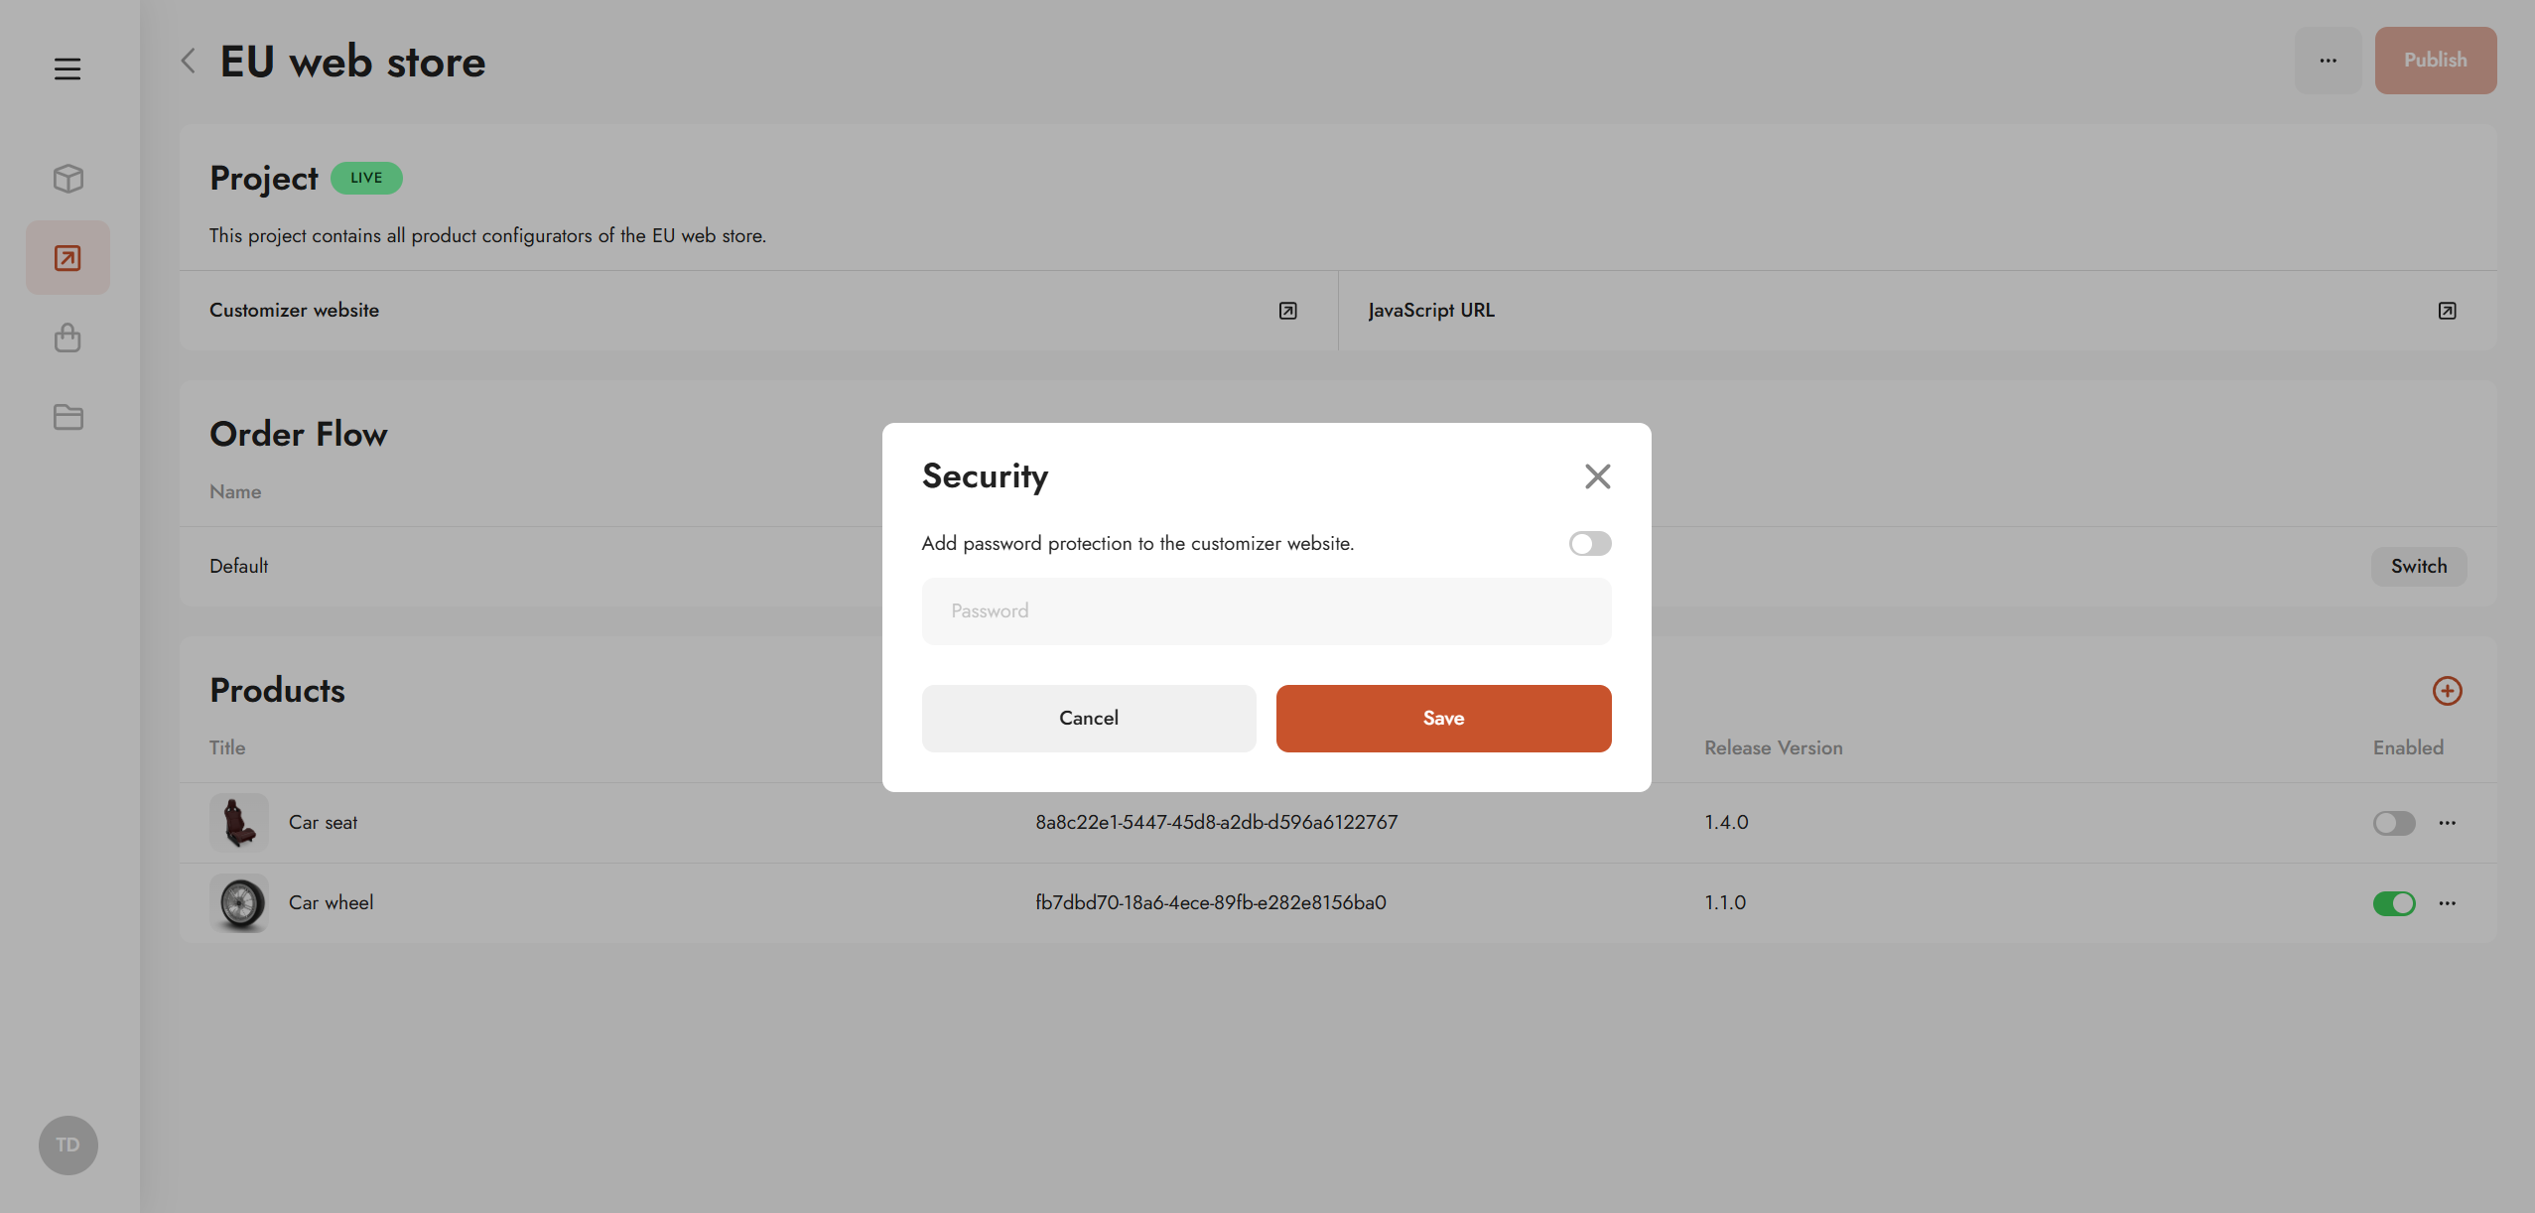Screen dimensions: 2535x1213
Task: Save the security settings
Action: pos(1443,718)
